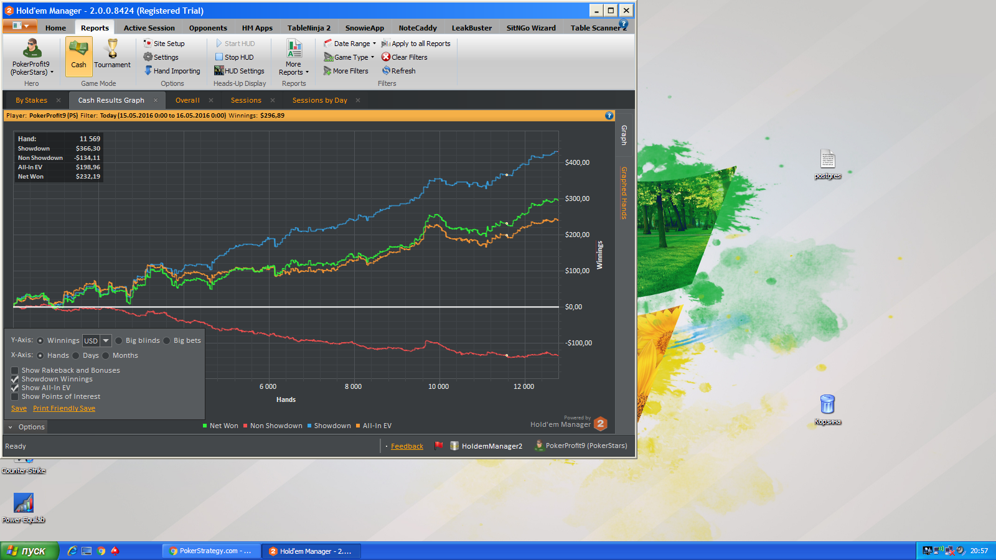The height and width of the screenshot is (560, 996).
Task: Close the Overall report tab
Action: tap(211, 100)
